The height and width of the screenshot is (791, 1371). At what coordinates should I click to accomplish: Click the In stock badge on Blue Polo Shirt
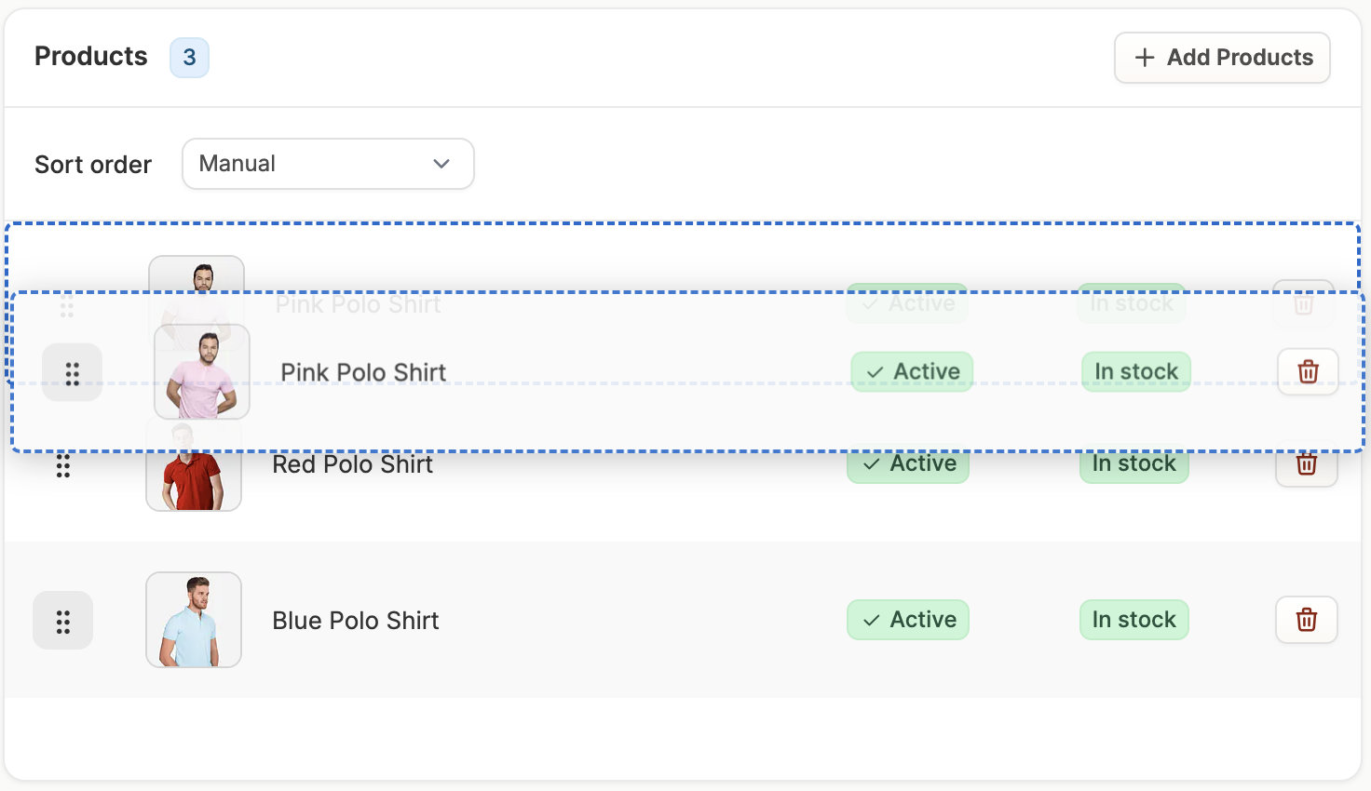(x=1133, y=620)
